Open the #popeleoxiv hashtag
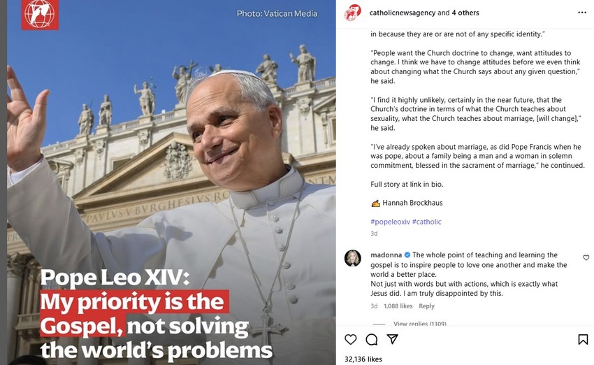 (390, 222)
